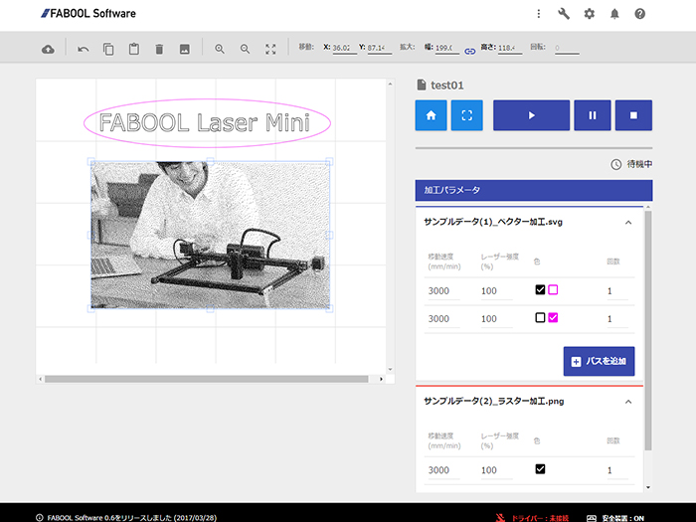Toggle magenta checkbox in second SVG path row
This screenshot has width=696, height=522.
[553, 318]
